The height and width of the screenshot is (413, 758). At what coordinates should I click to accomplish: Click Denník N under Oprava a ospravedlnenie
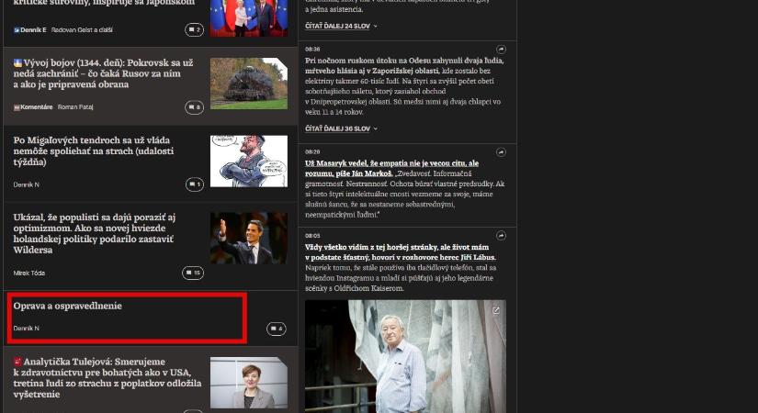click(x=26, y=329)
